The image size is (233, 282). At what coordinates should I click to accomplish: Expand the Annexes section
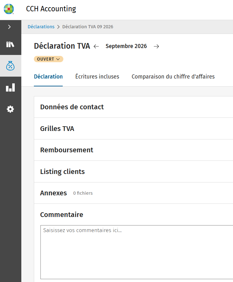134,193
